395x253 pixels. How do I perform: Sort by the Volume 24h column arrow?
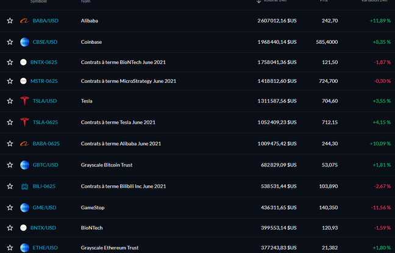(x=259, y=1)
